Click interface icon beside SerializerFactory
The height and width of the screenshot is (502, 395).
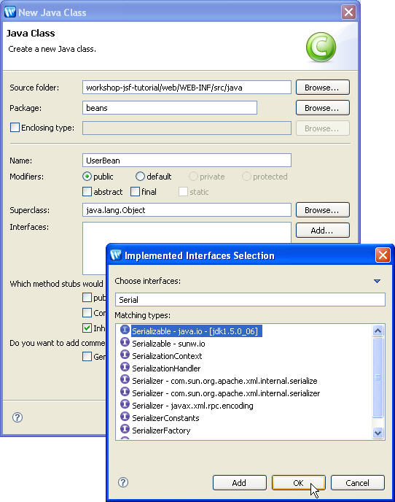click(125, 430)
